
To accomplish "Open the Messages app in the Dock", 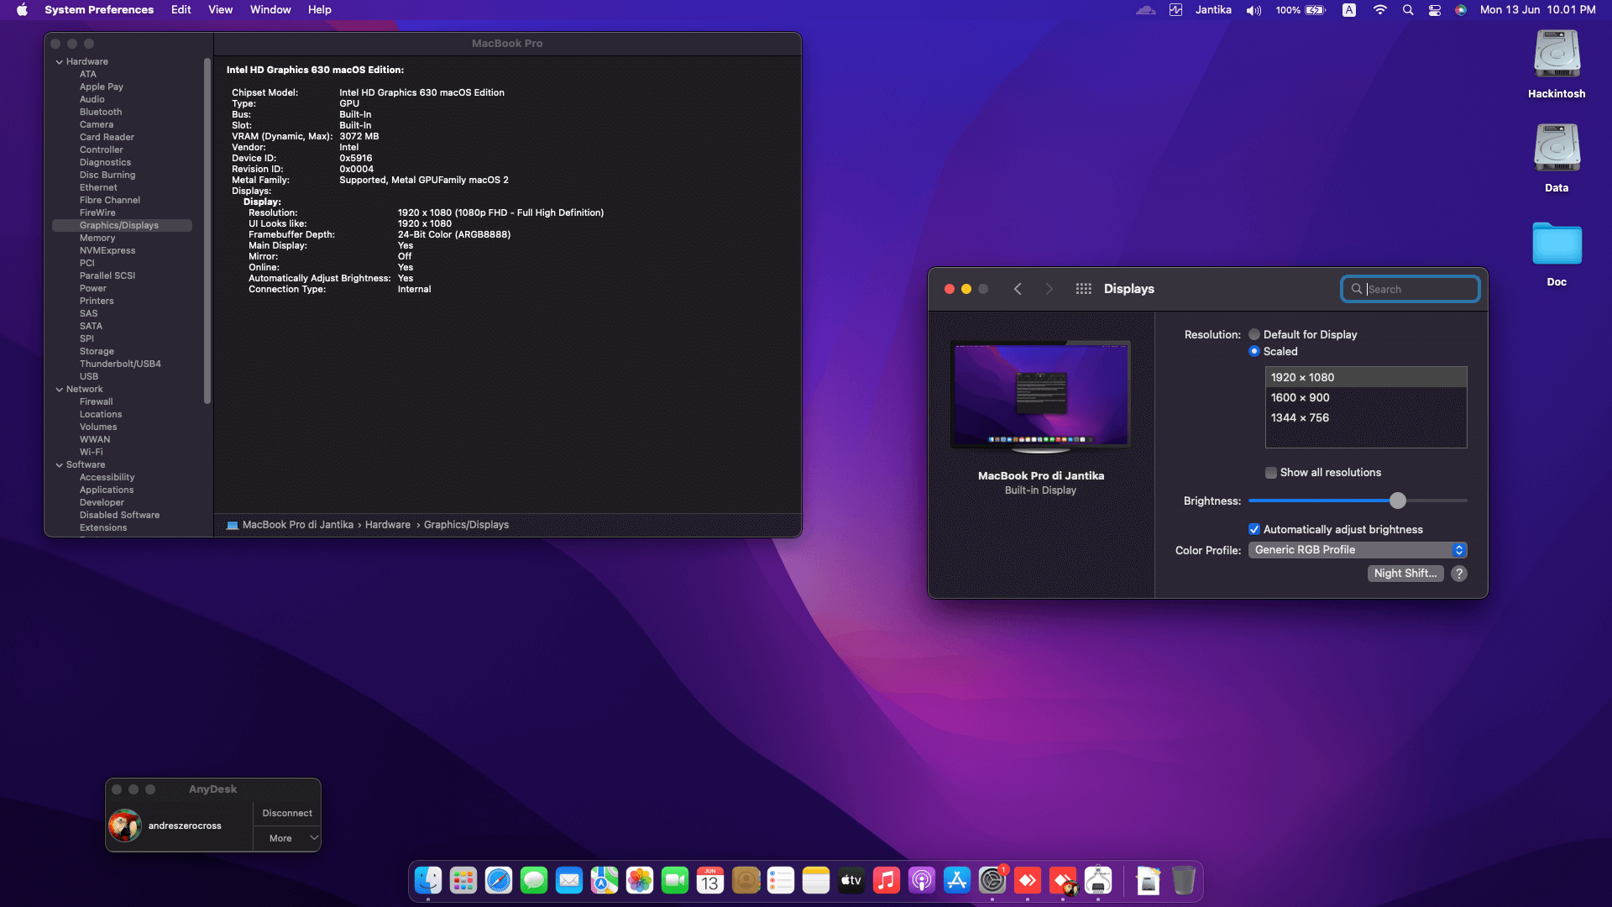I will pos(534,880).
